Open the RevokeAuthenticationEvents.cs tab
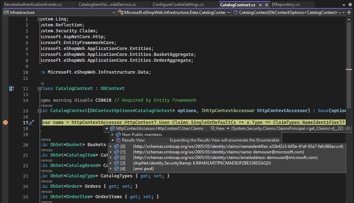Screen dimensions: 354x203 pos(33,5)
